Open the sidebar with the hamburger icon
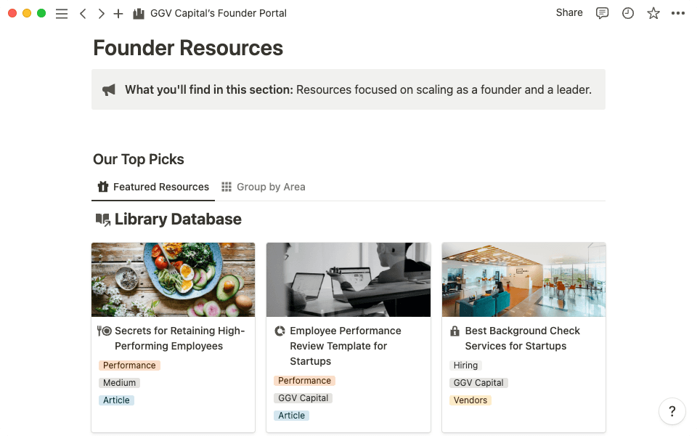Screen dimensions: 697x436 pyautogui.click(x=62, y=13)
